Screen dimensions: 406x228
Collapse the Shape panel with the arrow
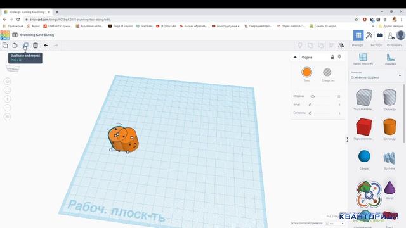tap(295, 57)
